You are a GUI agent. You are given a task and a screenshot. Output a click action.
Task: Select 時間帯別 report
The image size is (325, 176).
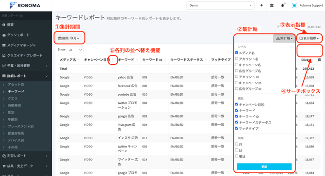point(14,105)
